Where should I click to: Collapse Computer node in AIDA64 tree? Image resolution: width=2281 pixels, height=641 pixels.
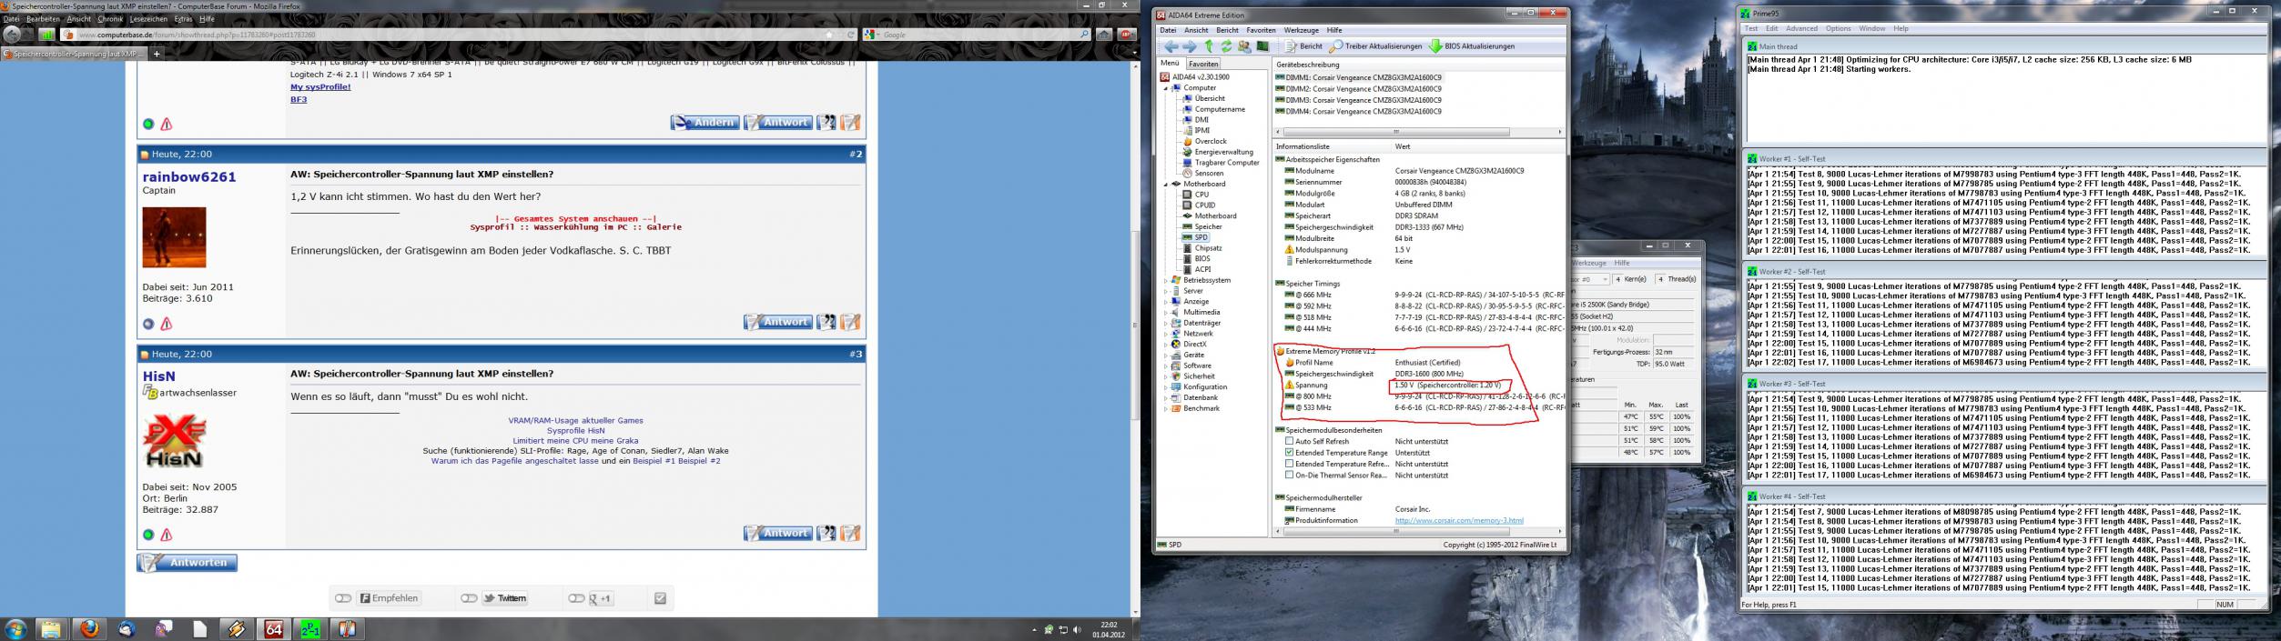1166,88
